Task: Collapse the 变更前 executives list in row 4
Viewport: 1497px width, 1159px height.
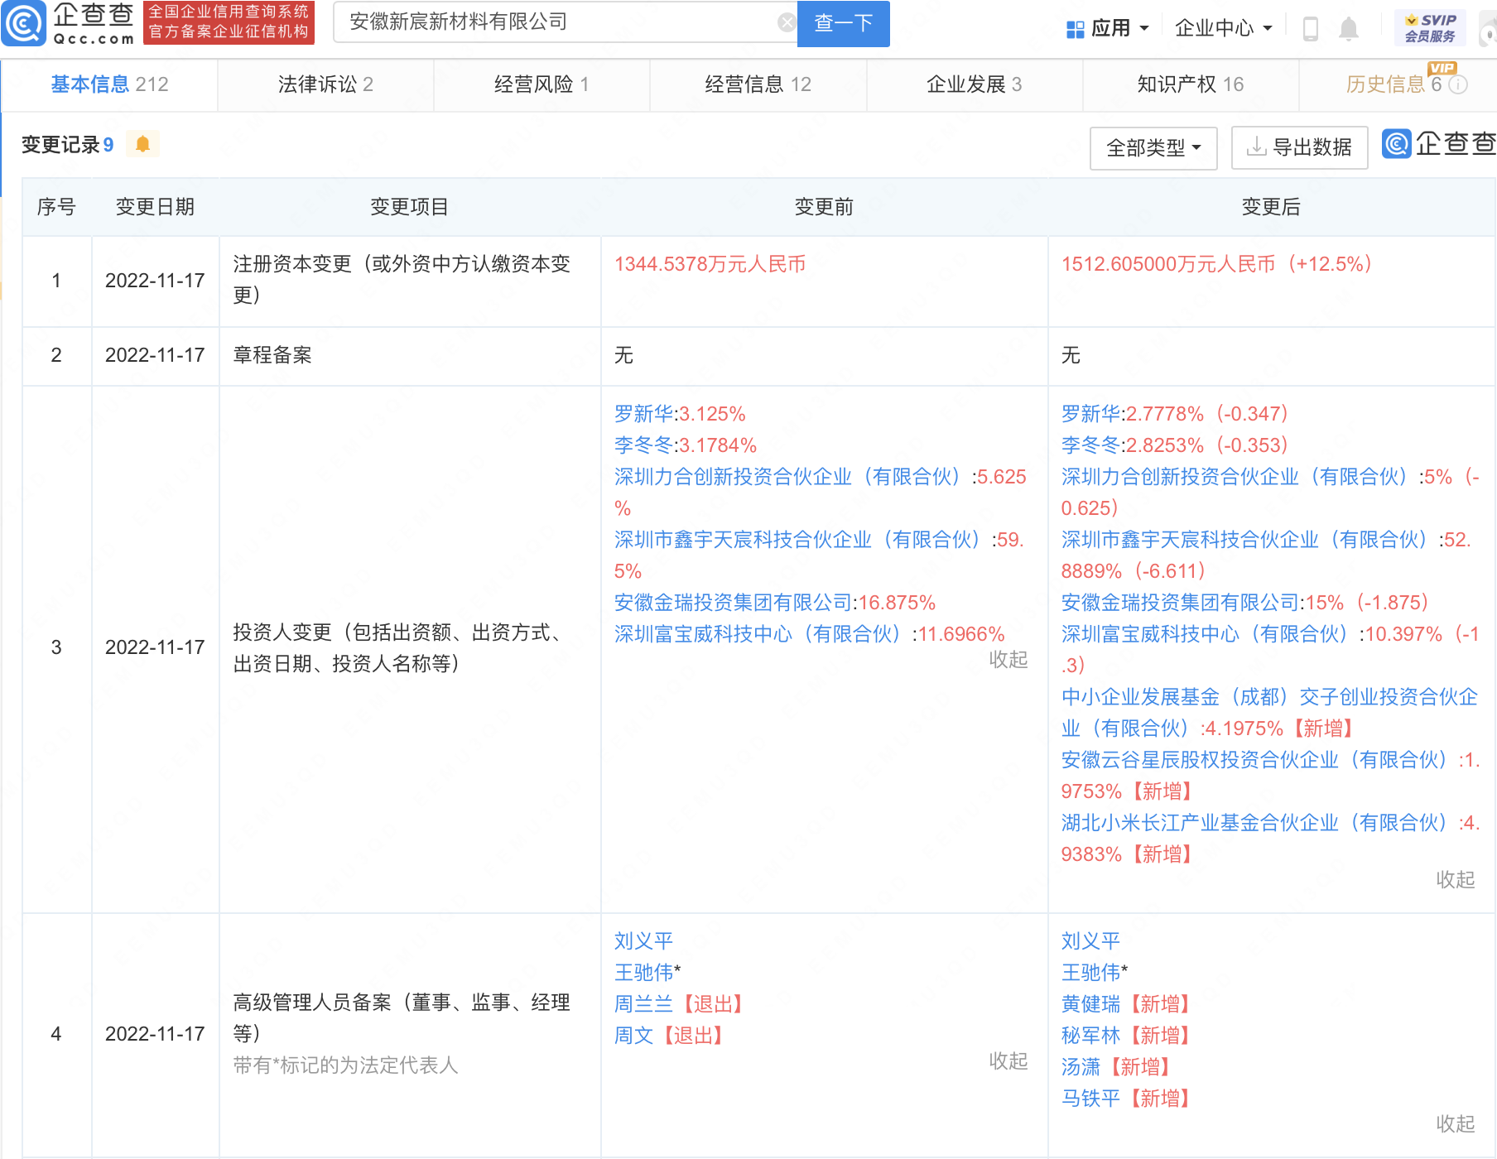Action: [1008, 1060]
